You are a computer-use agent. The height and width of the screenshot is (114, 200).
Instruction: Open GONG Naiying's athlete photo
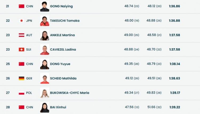click(x=45, y=6)
